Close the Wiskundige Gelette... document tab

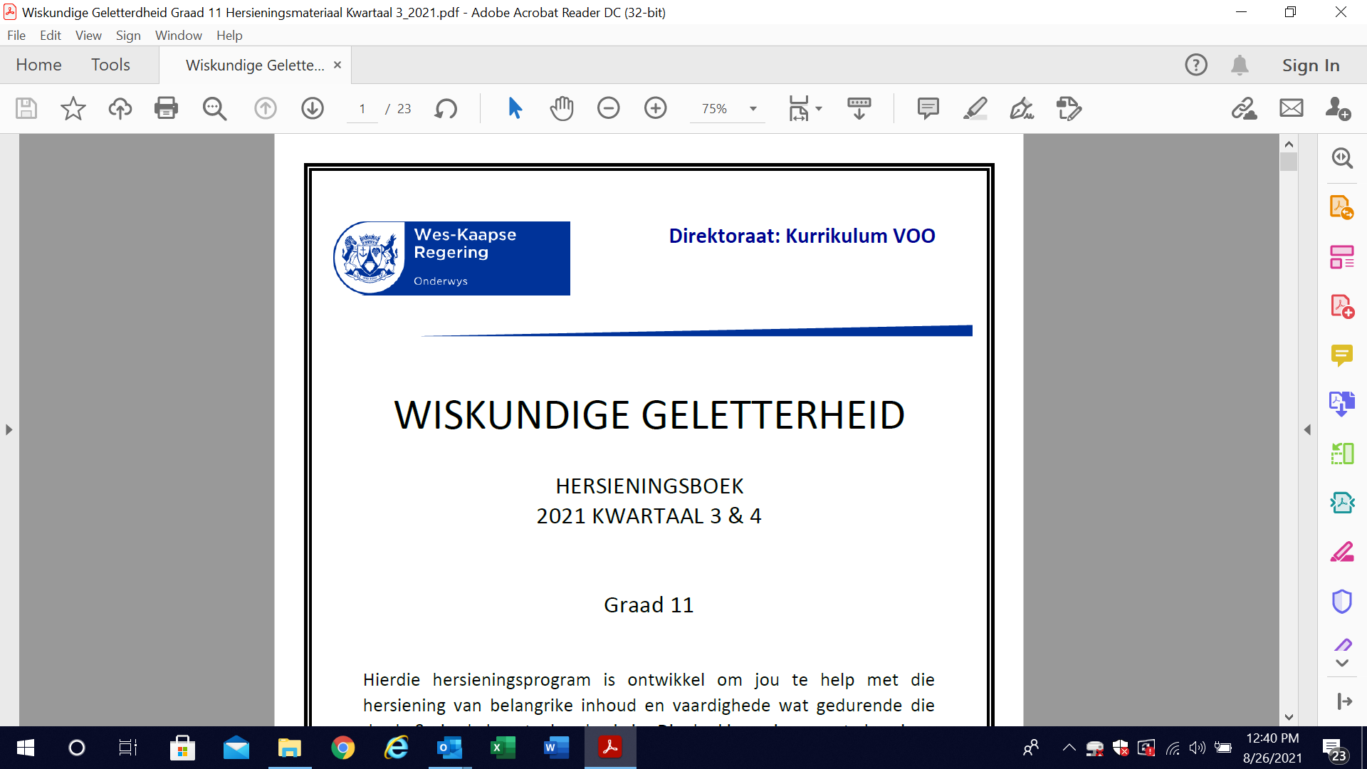(337, 65)
